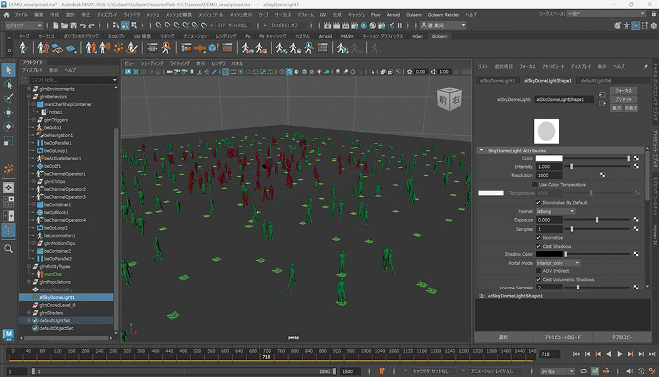Toggle the Normalize checkbox
This screenshot has width=659, height=377.
(x=538, y=237)
